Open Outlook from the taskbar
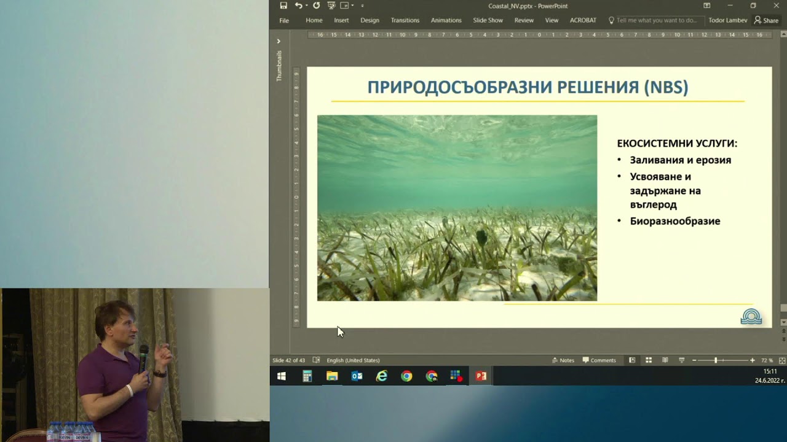The image size is (787, 442). pyautogui.click(x=357, y=376)
